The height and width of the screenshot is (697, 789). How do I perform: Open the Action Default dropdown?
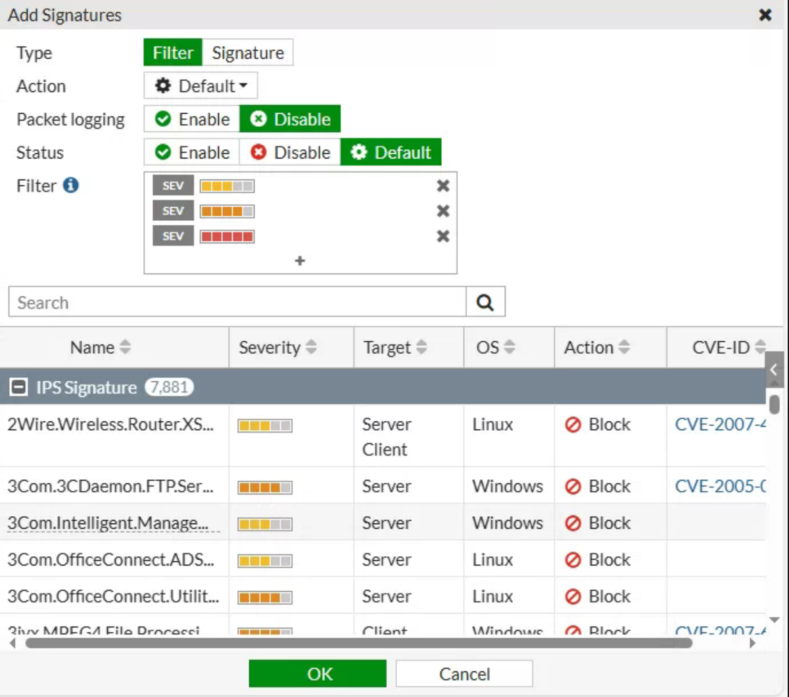pos(201,86)
